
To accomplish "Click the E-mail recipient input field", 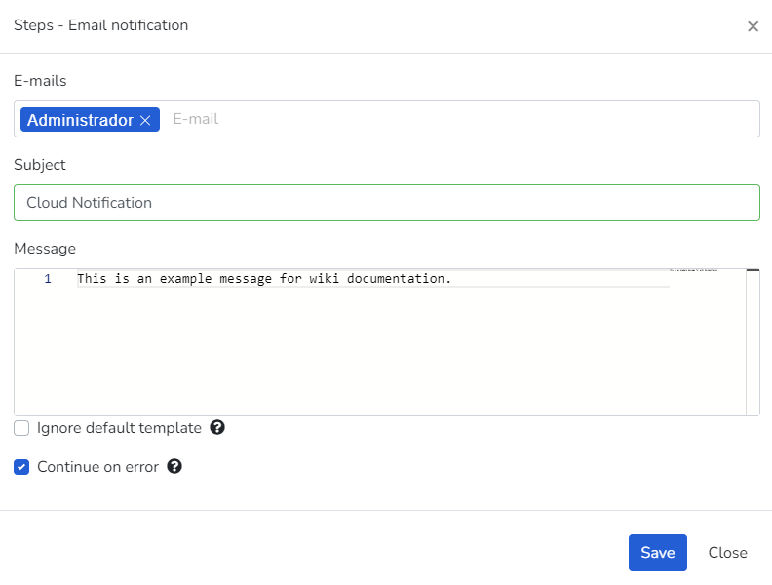I will pyautogui.click(x=458, y=119).
